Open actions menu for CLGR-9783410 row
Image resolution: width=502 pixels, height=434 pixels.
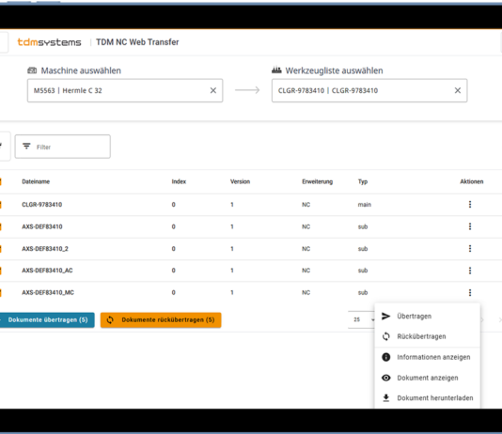coord(470,205)
